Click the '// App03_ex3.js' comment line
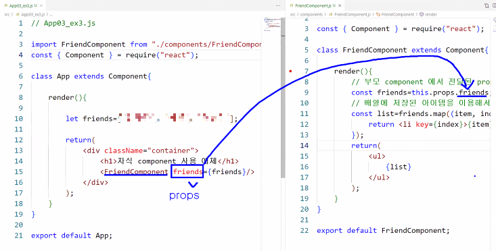 [63, 24]
